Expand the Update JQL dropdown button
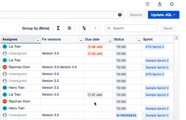Image resolution: width=186 pixels, height=120 pixels. (x=163, y=15)
